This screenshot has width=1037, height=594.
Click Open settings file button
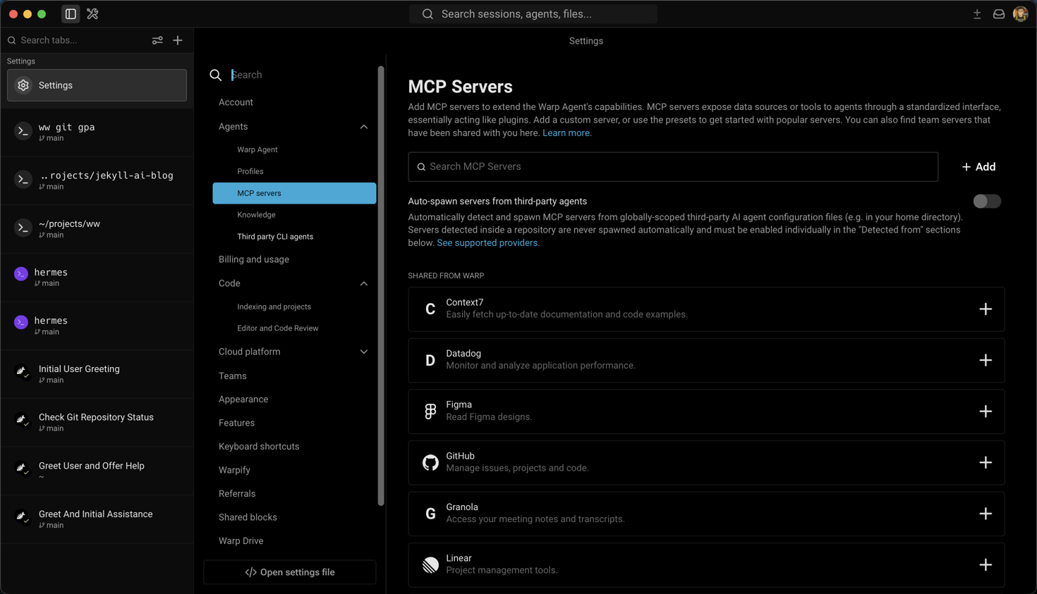[x=290, y=572]
